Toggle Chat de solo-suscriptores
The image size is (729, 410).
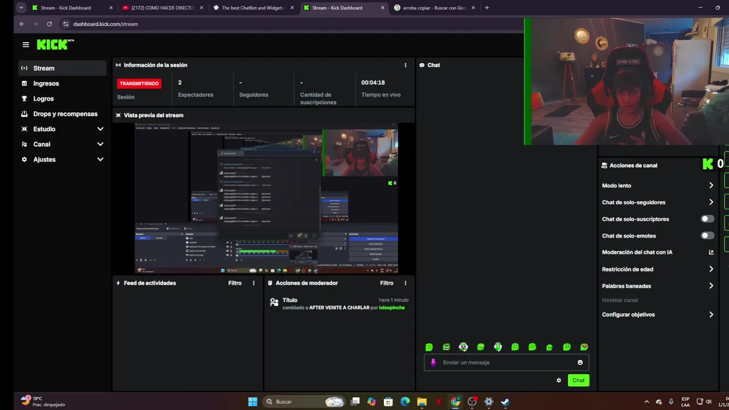coord(707,219)
